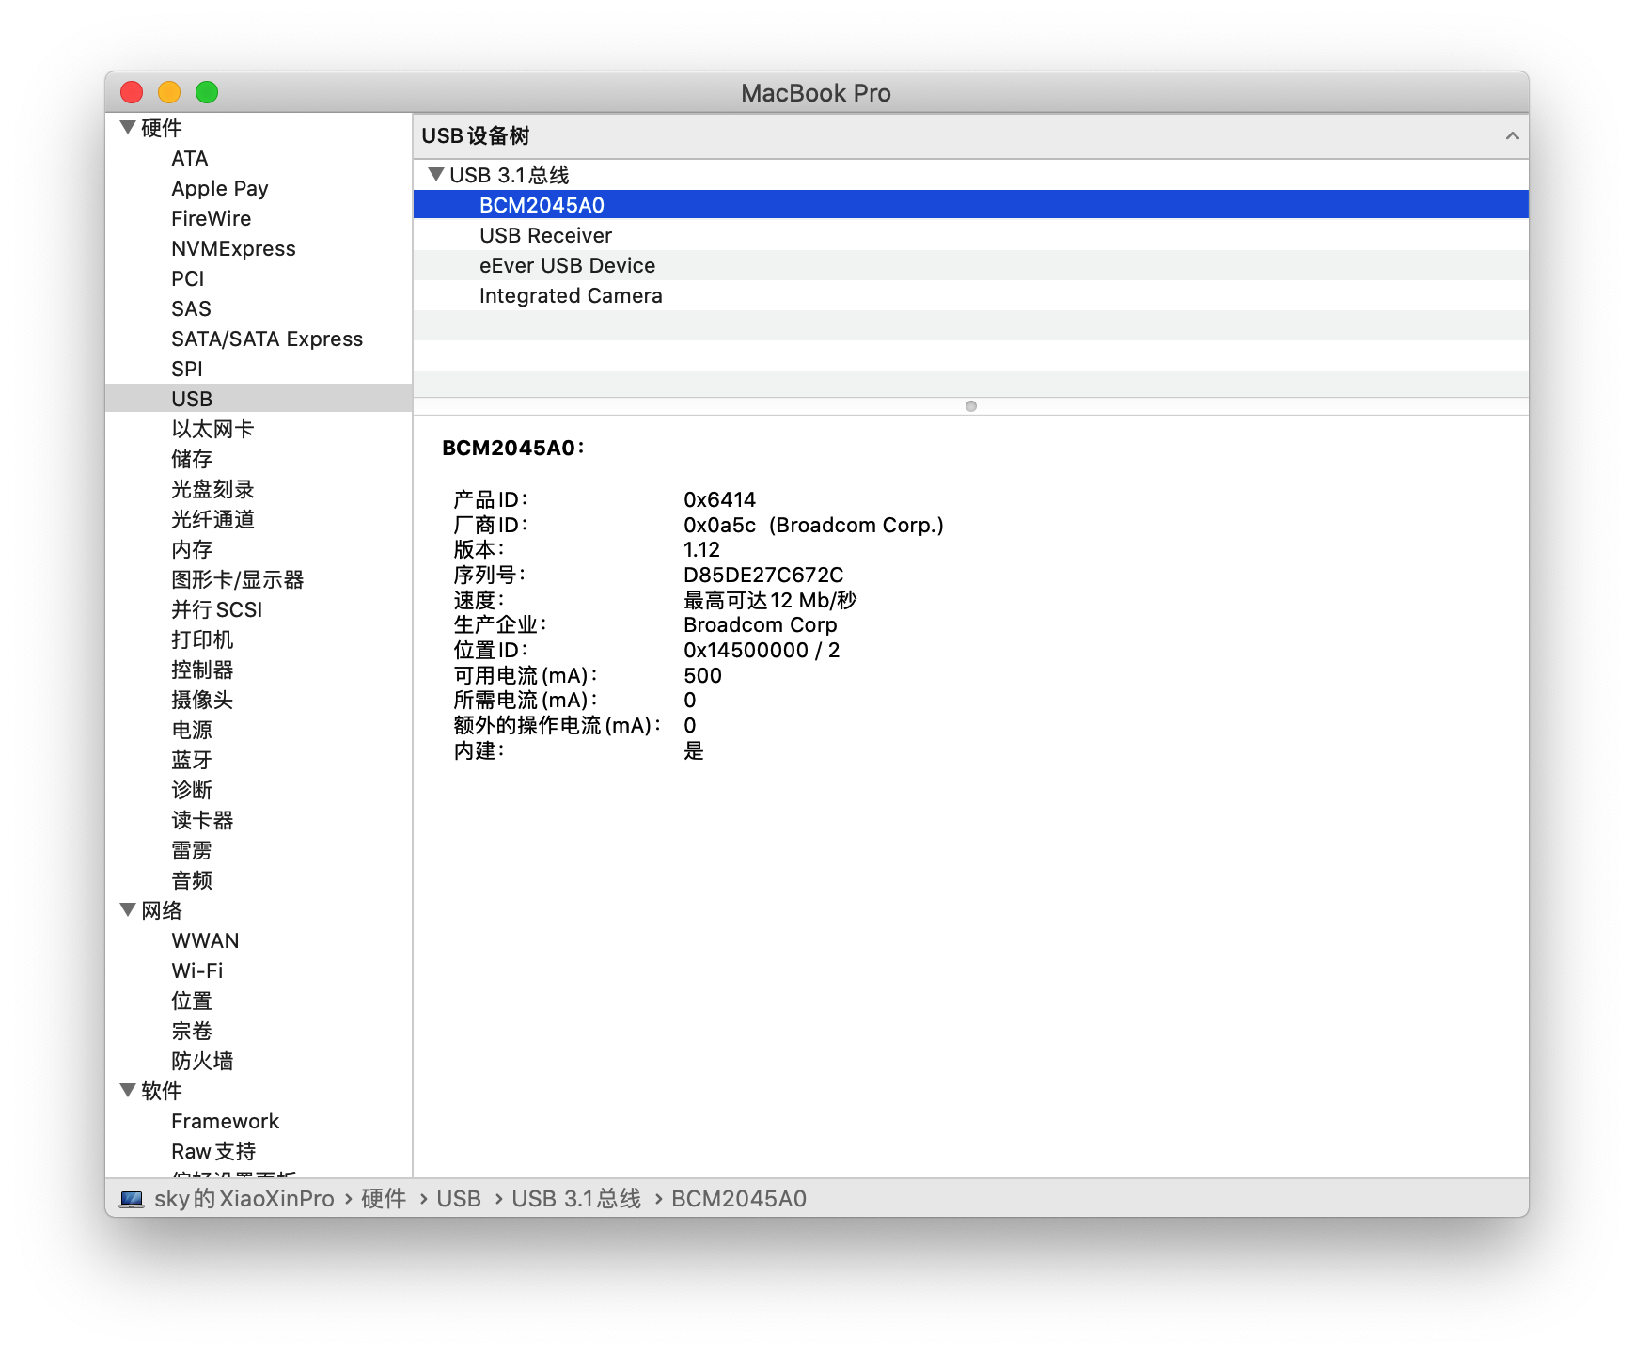Click the sort chevron in USB设备树 header
1634x1356 pixels.
click(x=1512, y=135)
